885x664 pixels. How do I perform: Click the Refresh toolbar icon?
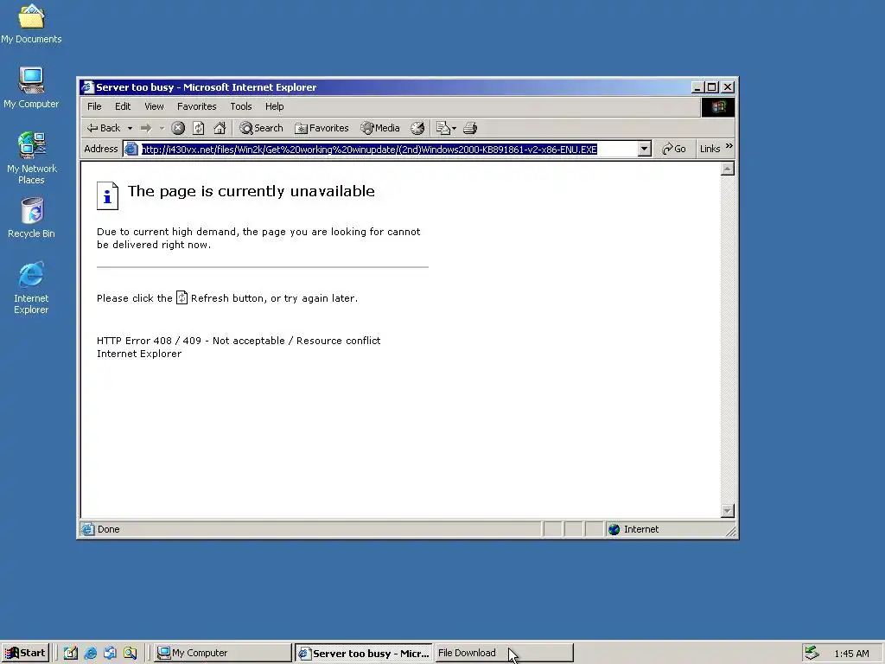(199, 128)
